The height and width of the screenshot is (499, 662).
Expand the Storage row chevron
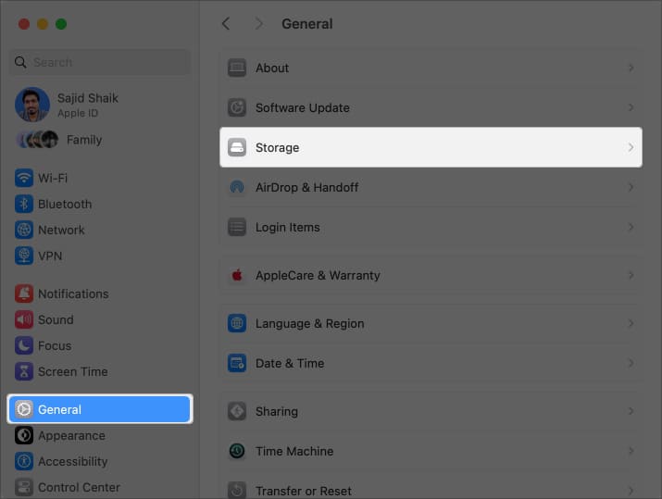pos(631,147)
